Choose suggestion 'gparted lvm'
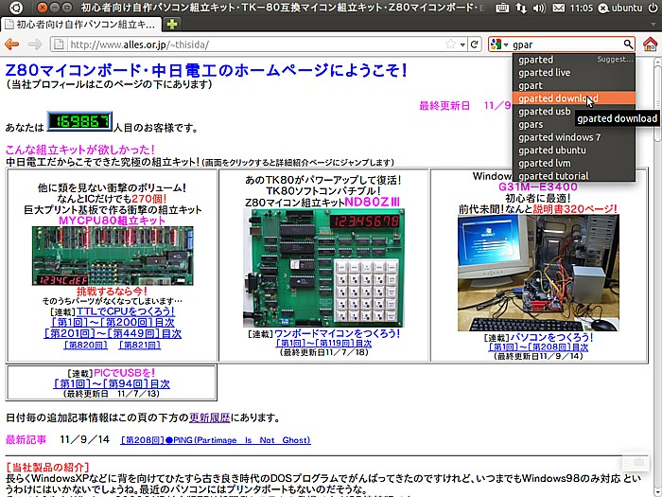Viewport: 662px width, 497px height. [573, 164]
